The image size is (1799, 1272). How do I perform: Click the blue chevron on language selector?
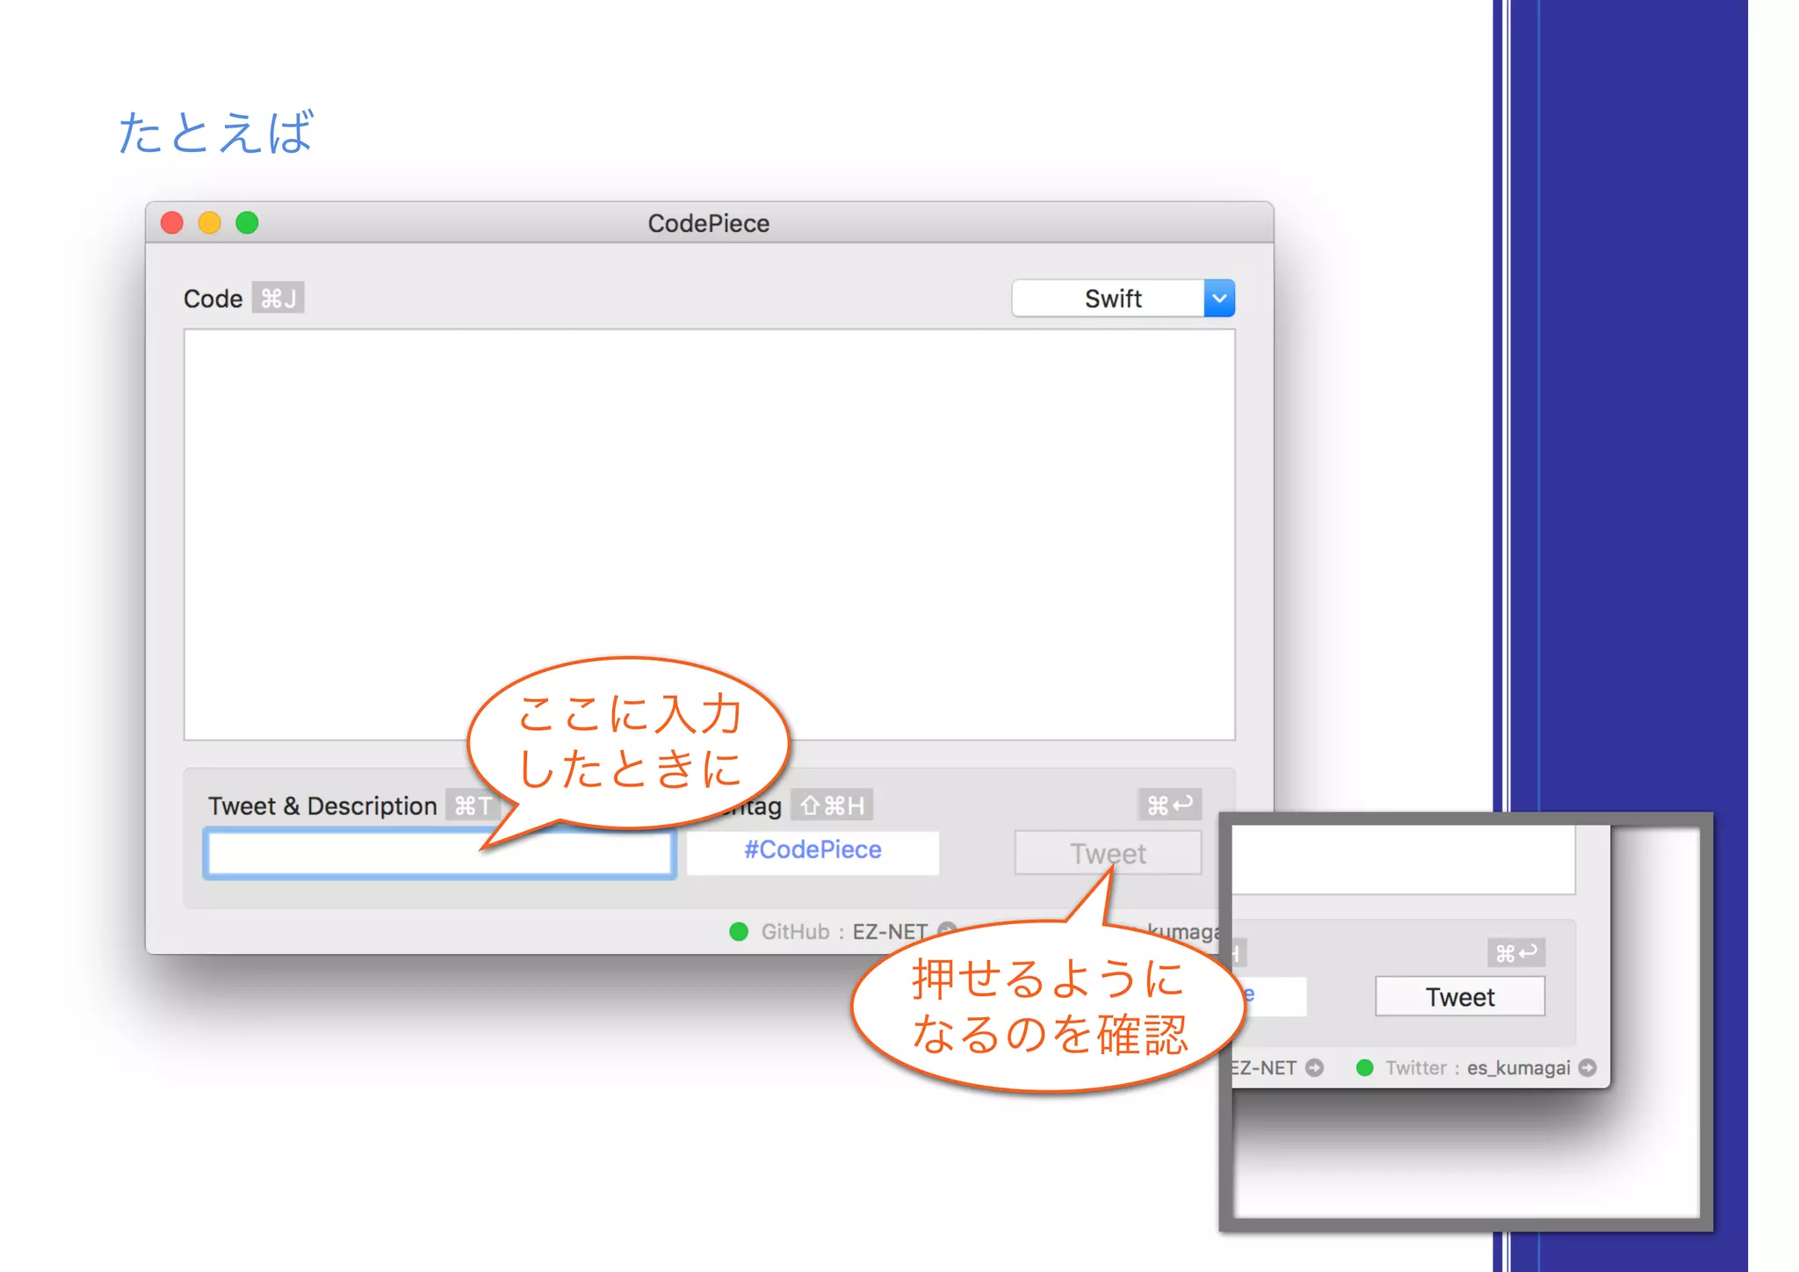[1219, 299]
